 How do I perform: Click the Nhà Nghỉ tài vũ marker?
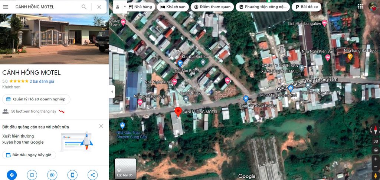click(x=174, y=82)
